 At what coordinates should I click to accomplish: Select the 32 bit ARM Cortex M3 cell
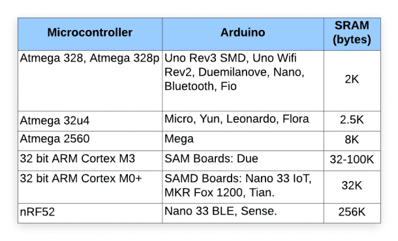point(90,161)
